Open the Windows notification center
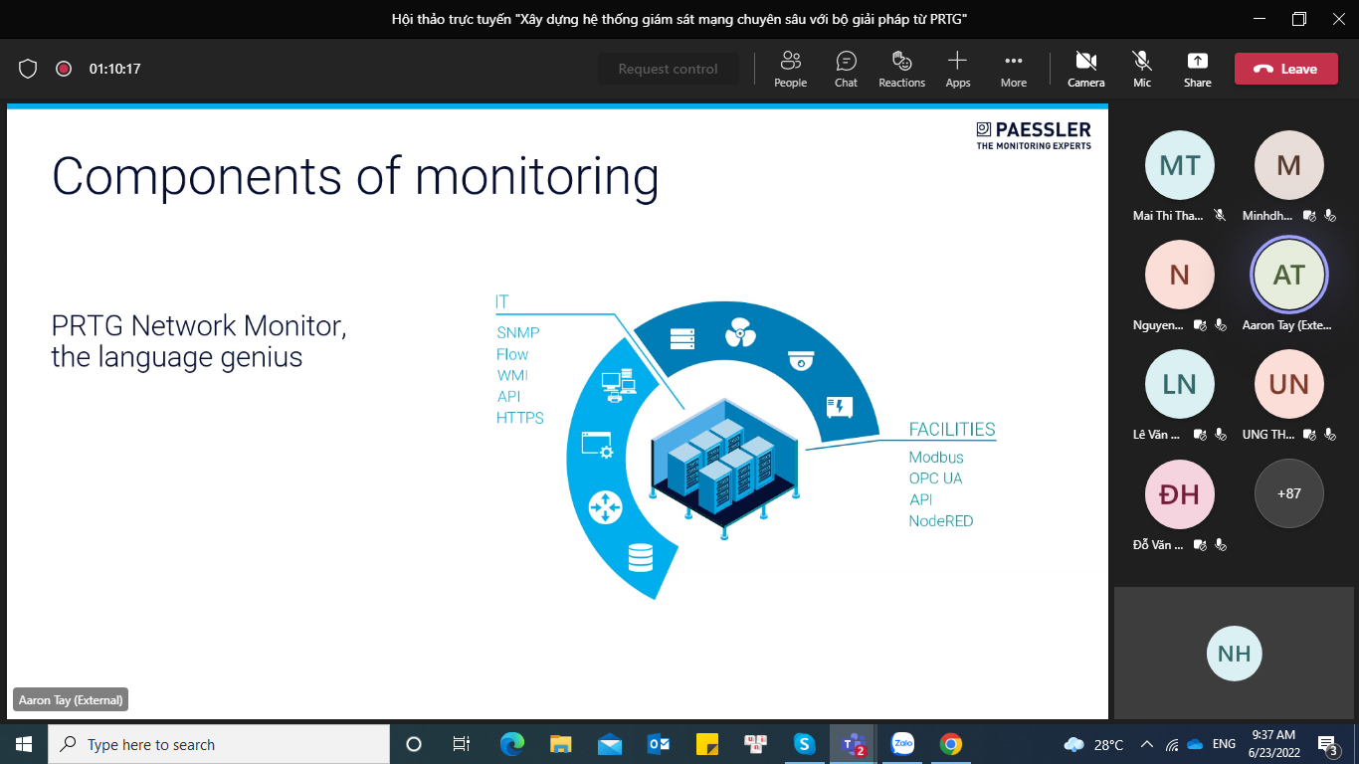The width and height of the screenshot is (1359, 764). pyautogui.click(x=1327, y=745)
